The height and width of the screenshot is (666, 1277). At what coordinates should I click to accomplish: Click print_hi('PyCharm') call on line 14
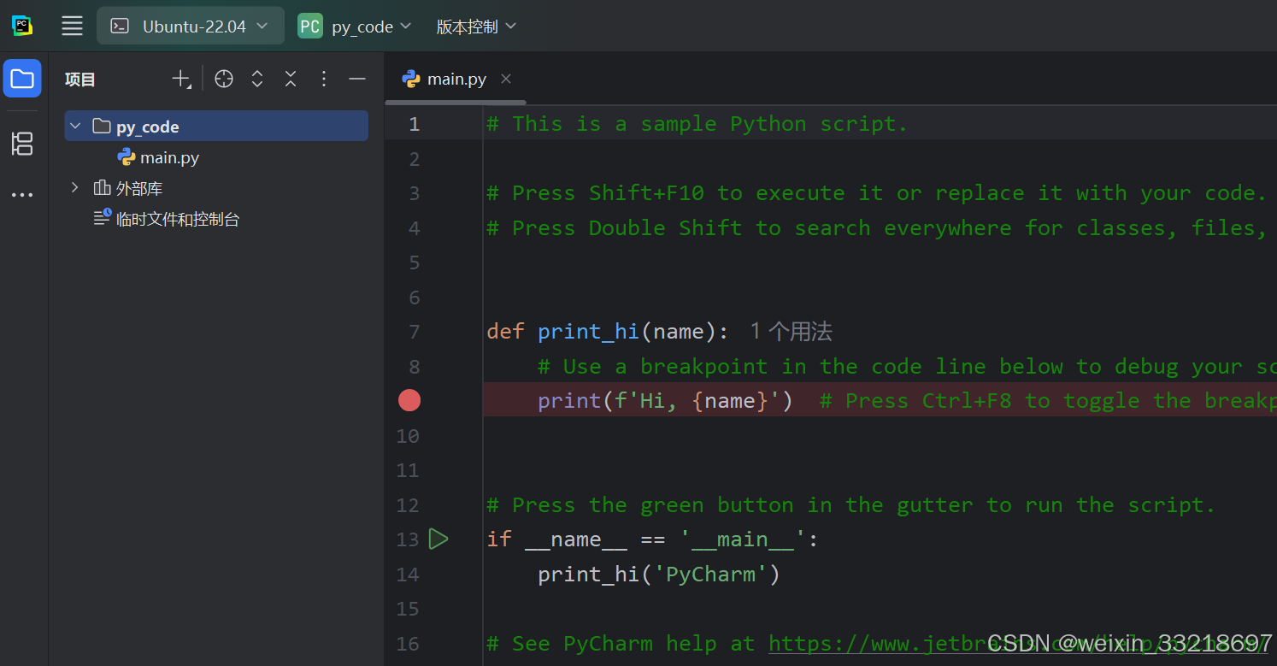point(659,574)
